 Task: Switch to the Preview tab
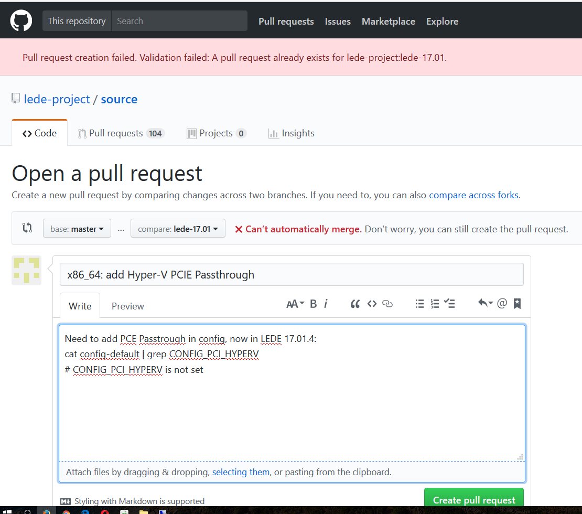pyautogui.click(x=128, y=306)
